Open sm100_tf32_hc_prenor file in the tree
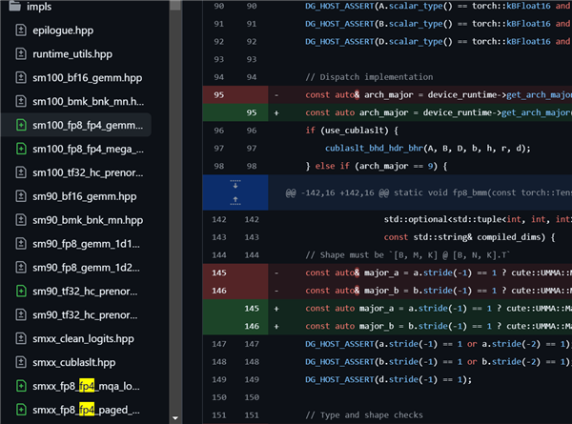 click(86, 172)
